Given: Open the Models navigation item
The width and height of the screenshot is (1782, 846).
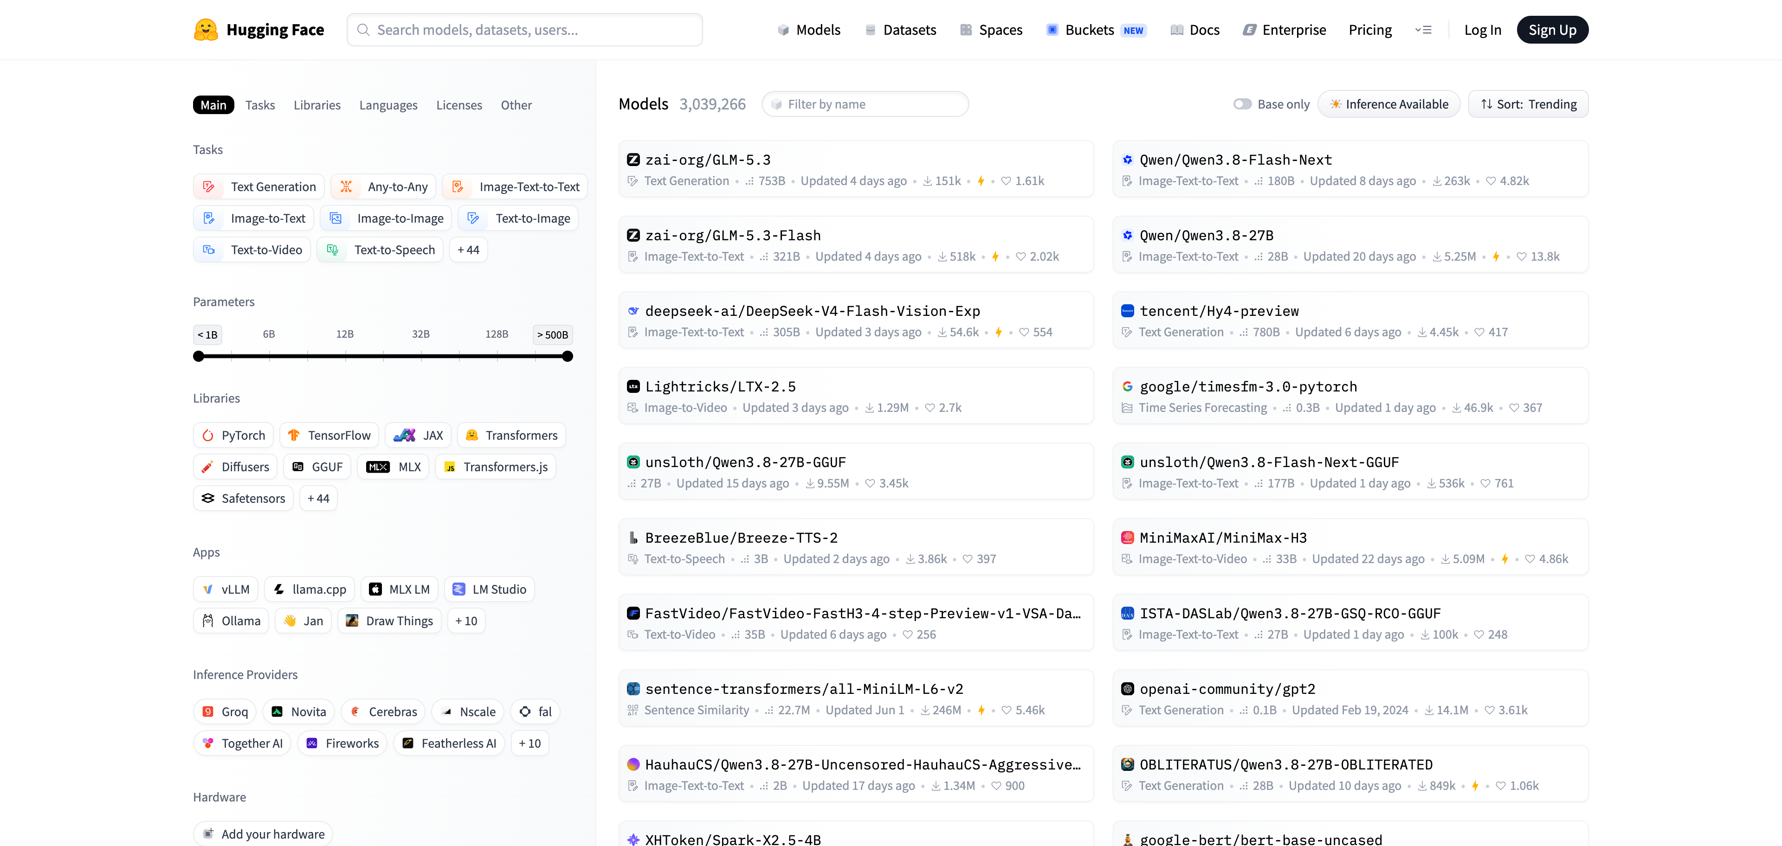Looking at the screenshot, I should (809, 30).
